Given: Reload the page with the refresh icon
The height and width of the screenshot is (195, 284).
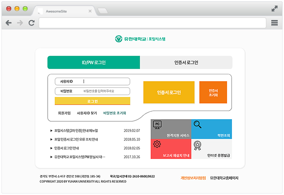Looking at the screenshot, I should pos(32,23).
